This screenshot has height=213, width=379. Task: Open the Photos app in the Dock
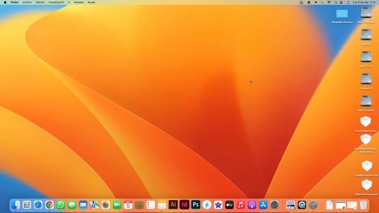(105, 205)
